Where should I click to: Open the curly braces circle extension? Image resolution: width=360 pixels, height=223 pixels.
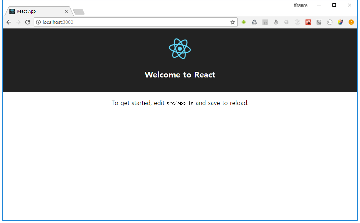pyautogui.click(x=330, y=22)
